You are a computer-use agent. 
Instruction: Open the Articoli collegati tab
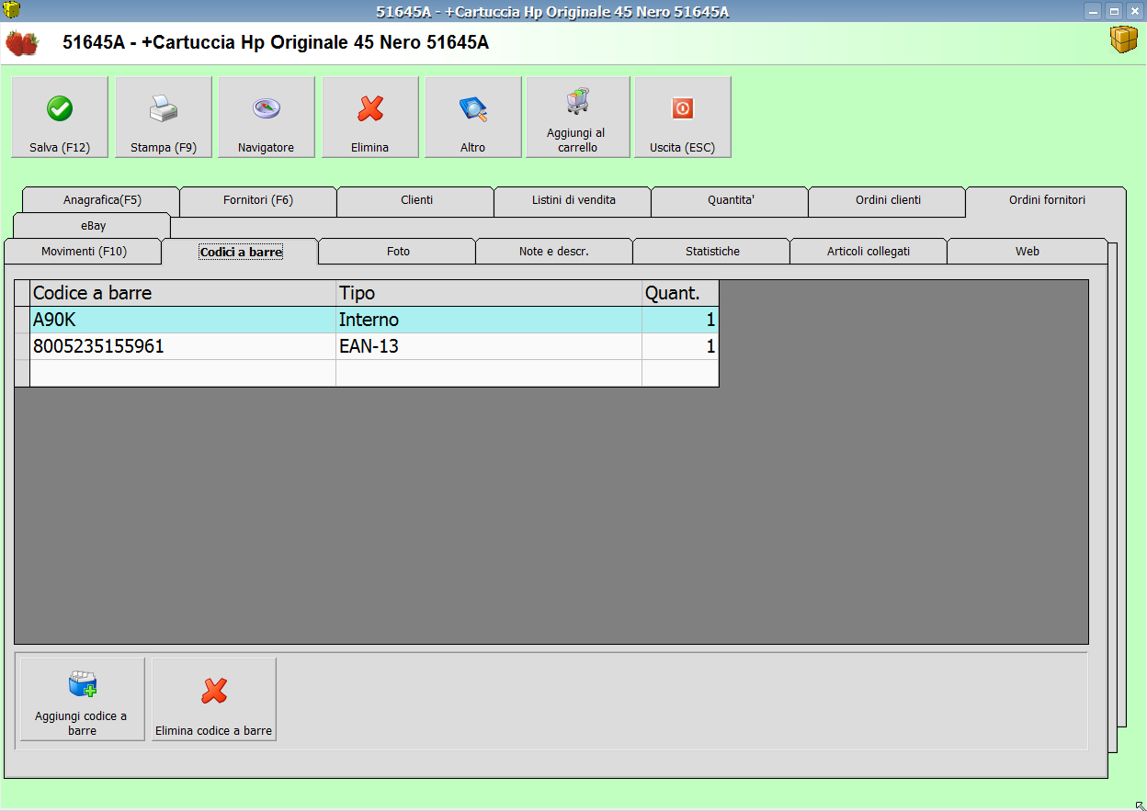[869, 252]
